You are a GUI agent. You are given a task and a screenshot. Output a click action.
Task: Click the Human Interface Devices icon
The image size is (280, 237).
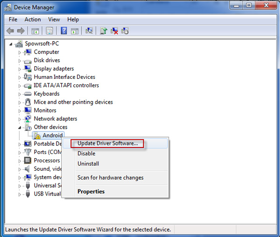click(x=28, y=77)
